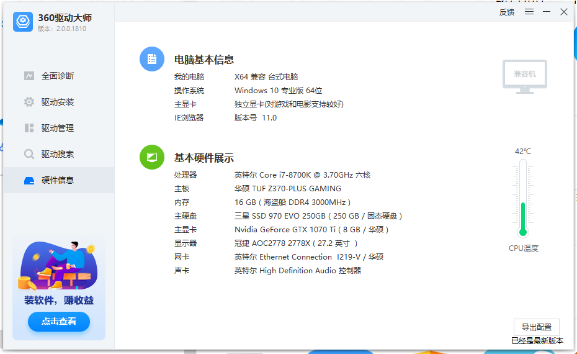577x354 pixels.
Task: Minimize the 360驱动大师 window
Action: (547, 12)
